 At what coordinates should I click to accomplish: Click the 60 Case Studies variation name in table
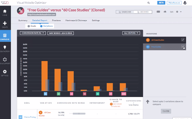(x=44, y=114)
